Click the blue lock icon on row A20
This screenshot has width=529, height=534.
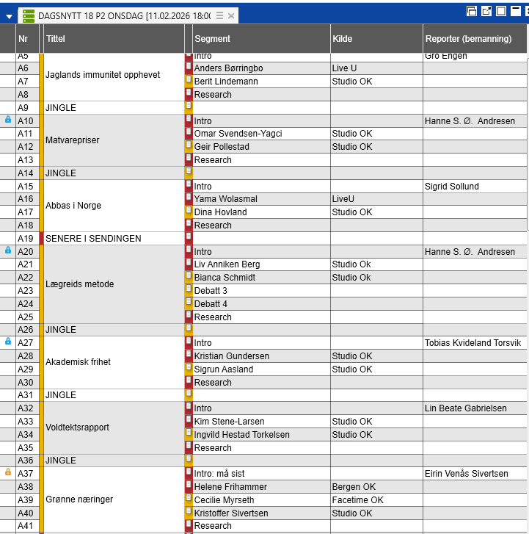pyautogui.click(x=8, y=251)
